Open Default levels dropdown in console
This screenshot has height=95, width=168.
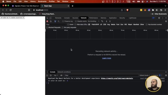pos(145,75)
